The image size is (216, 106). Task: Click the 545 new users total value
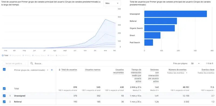[99, 87]
